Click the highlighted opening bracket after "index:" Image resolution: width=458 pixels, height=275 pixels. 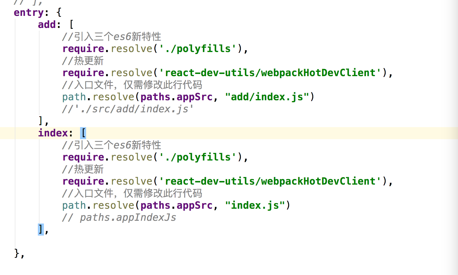pos(83,133)
